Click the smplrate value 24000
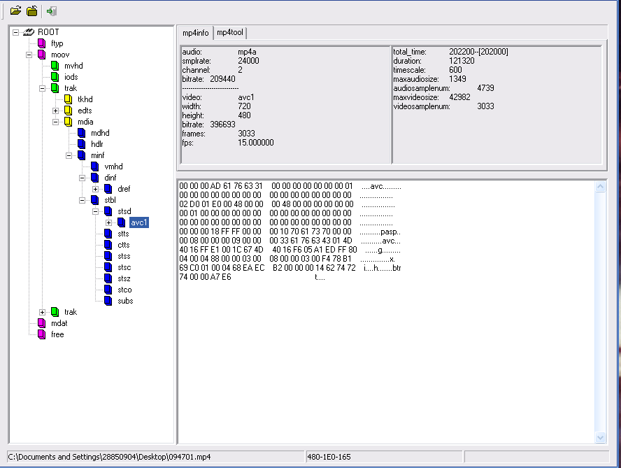Screen dimensions: 621x468 pos(249,61)
